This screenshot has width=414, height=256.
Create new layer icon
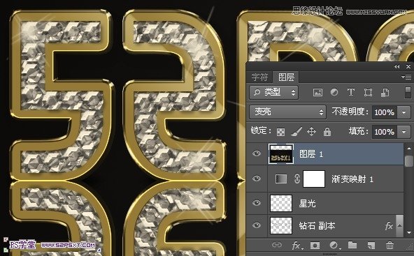pos(371,246)
